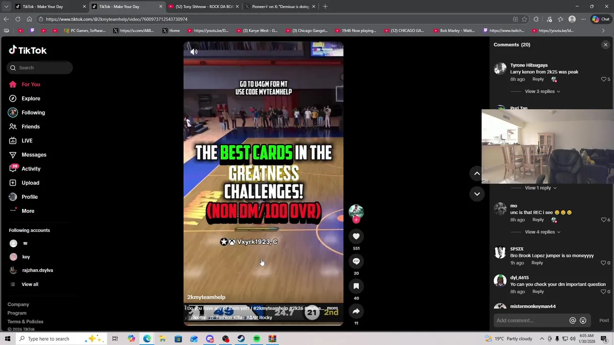The width and height of the screenshot is (614, 345).
Task: Click the TikTok search field
Action: pyautogui.click(x=40, y=68)
